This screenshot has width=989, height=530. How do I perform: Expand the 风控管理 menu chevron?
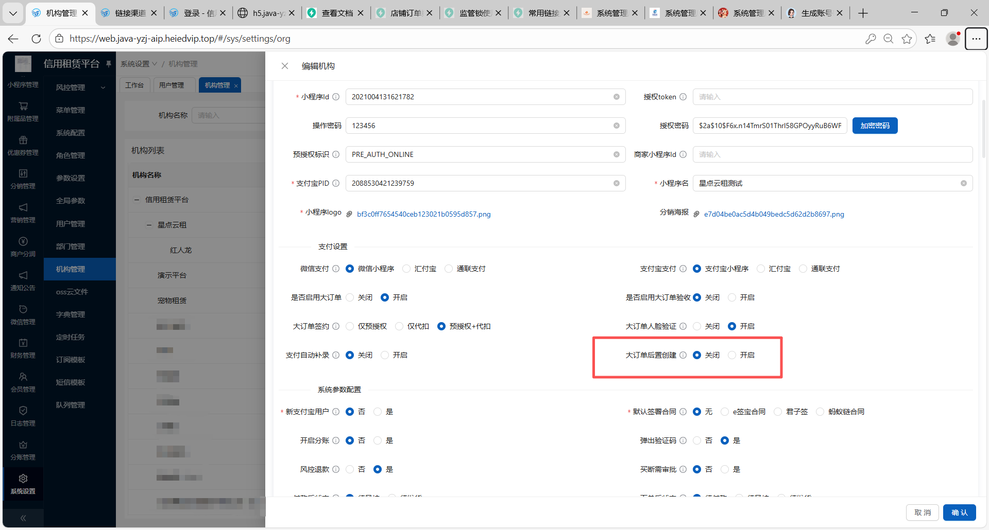coord(103,87)
